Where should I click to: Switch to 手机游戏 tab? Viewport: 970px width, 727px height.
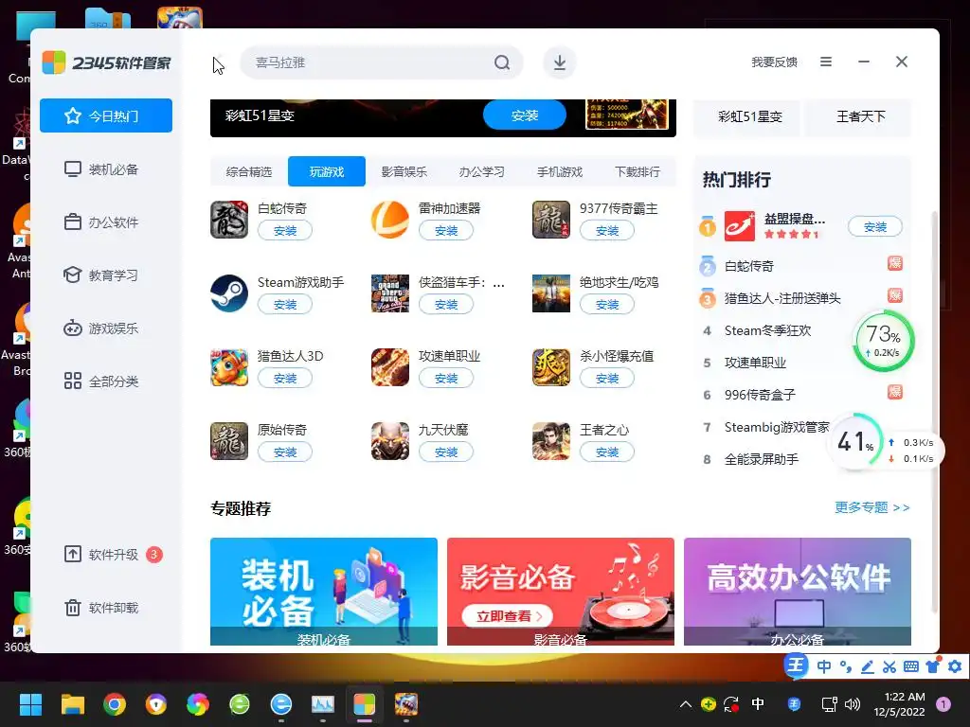click(x=559, y=172)
